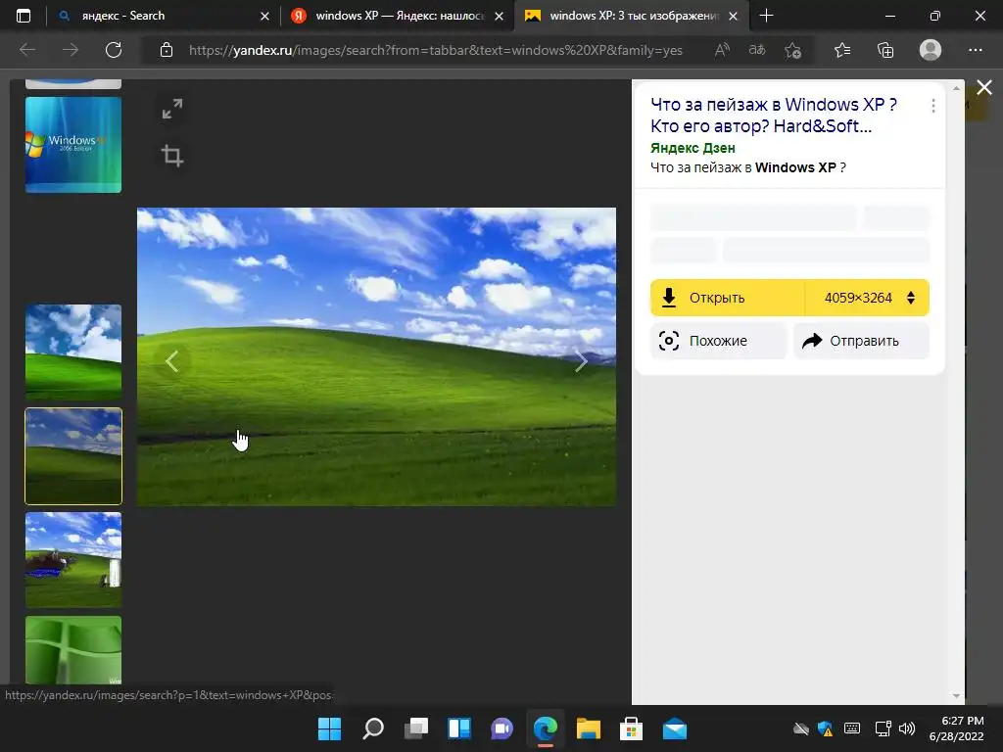Screen dimensions: 1003x752
Task: Click the Translate page icon
Action: pyautogui.click(x=757, y=50)
